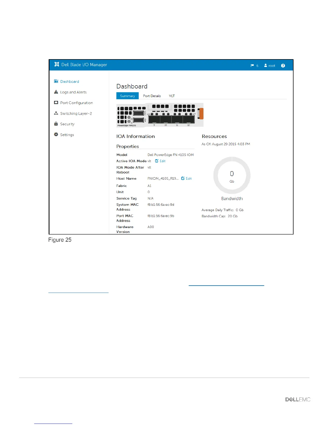Viewport: 329px width, 426px height.
Task: Click the Security lock icon
Action: [56, 124]
